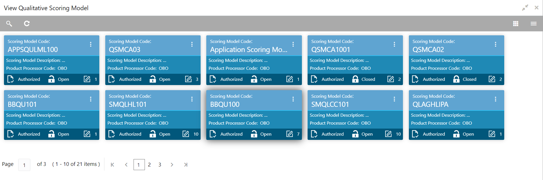The image size is (543, 180).
Task: Switch to list view
Action: pos(533,23)
